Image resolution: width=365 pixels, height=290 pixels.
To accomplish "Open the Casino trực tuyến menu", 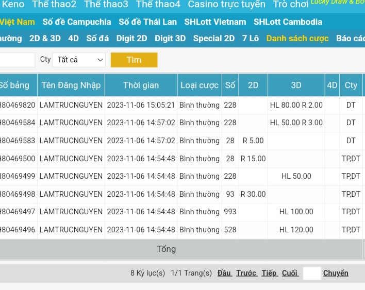I will click(226, 5).
